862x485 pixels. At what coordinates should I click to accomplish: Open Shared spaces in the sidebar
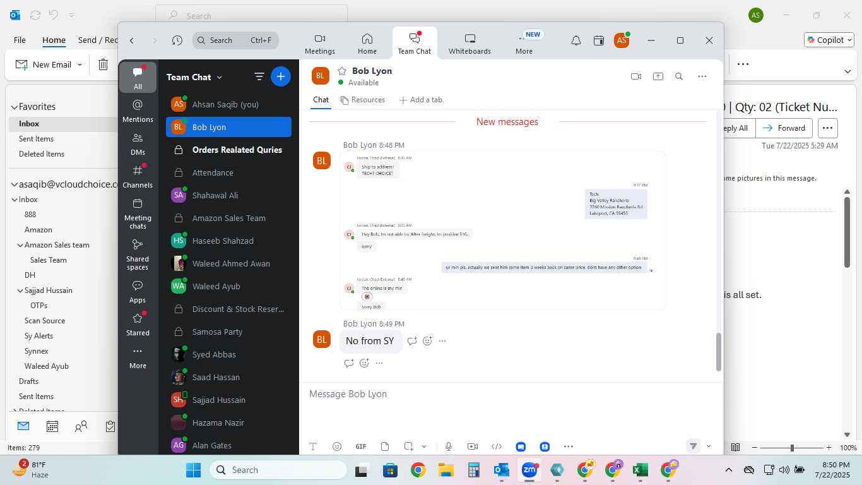pos(138,254)
